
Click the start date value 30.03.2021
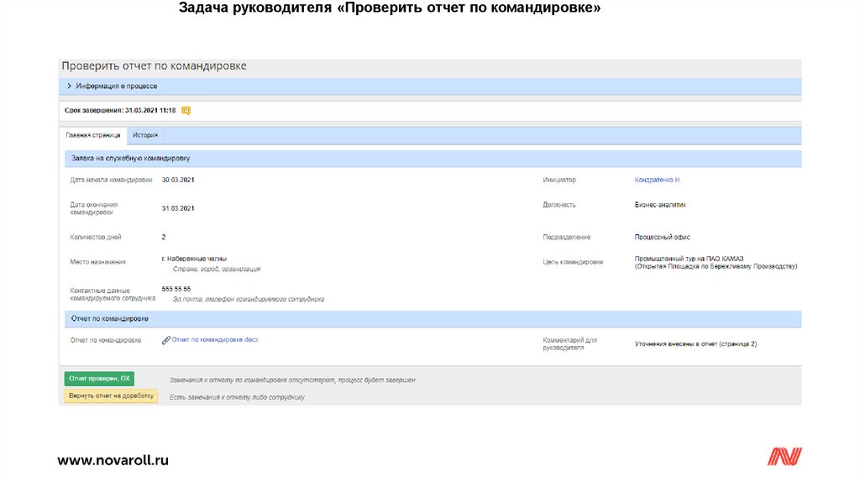178,180
